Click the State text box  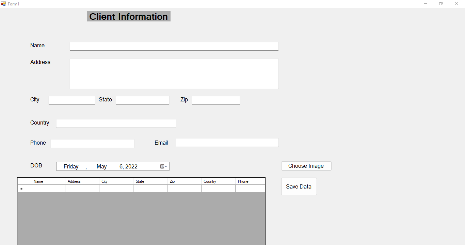[x=142, y=100]
